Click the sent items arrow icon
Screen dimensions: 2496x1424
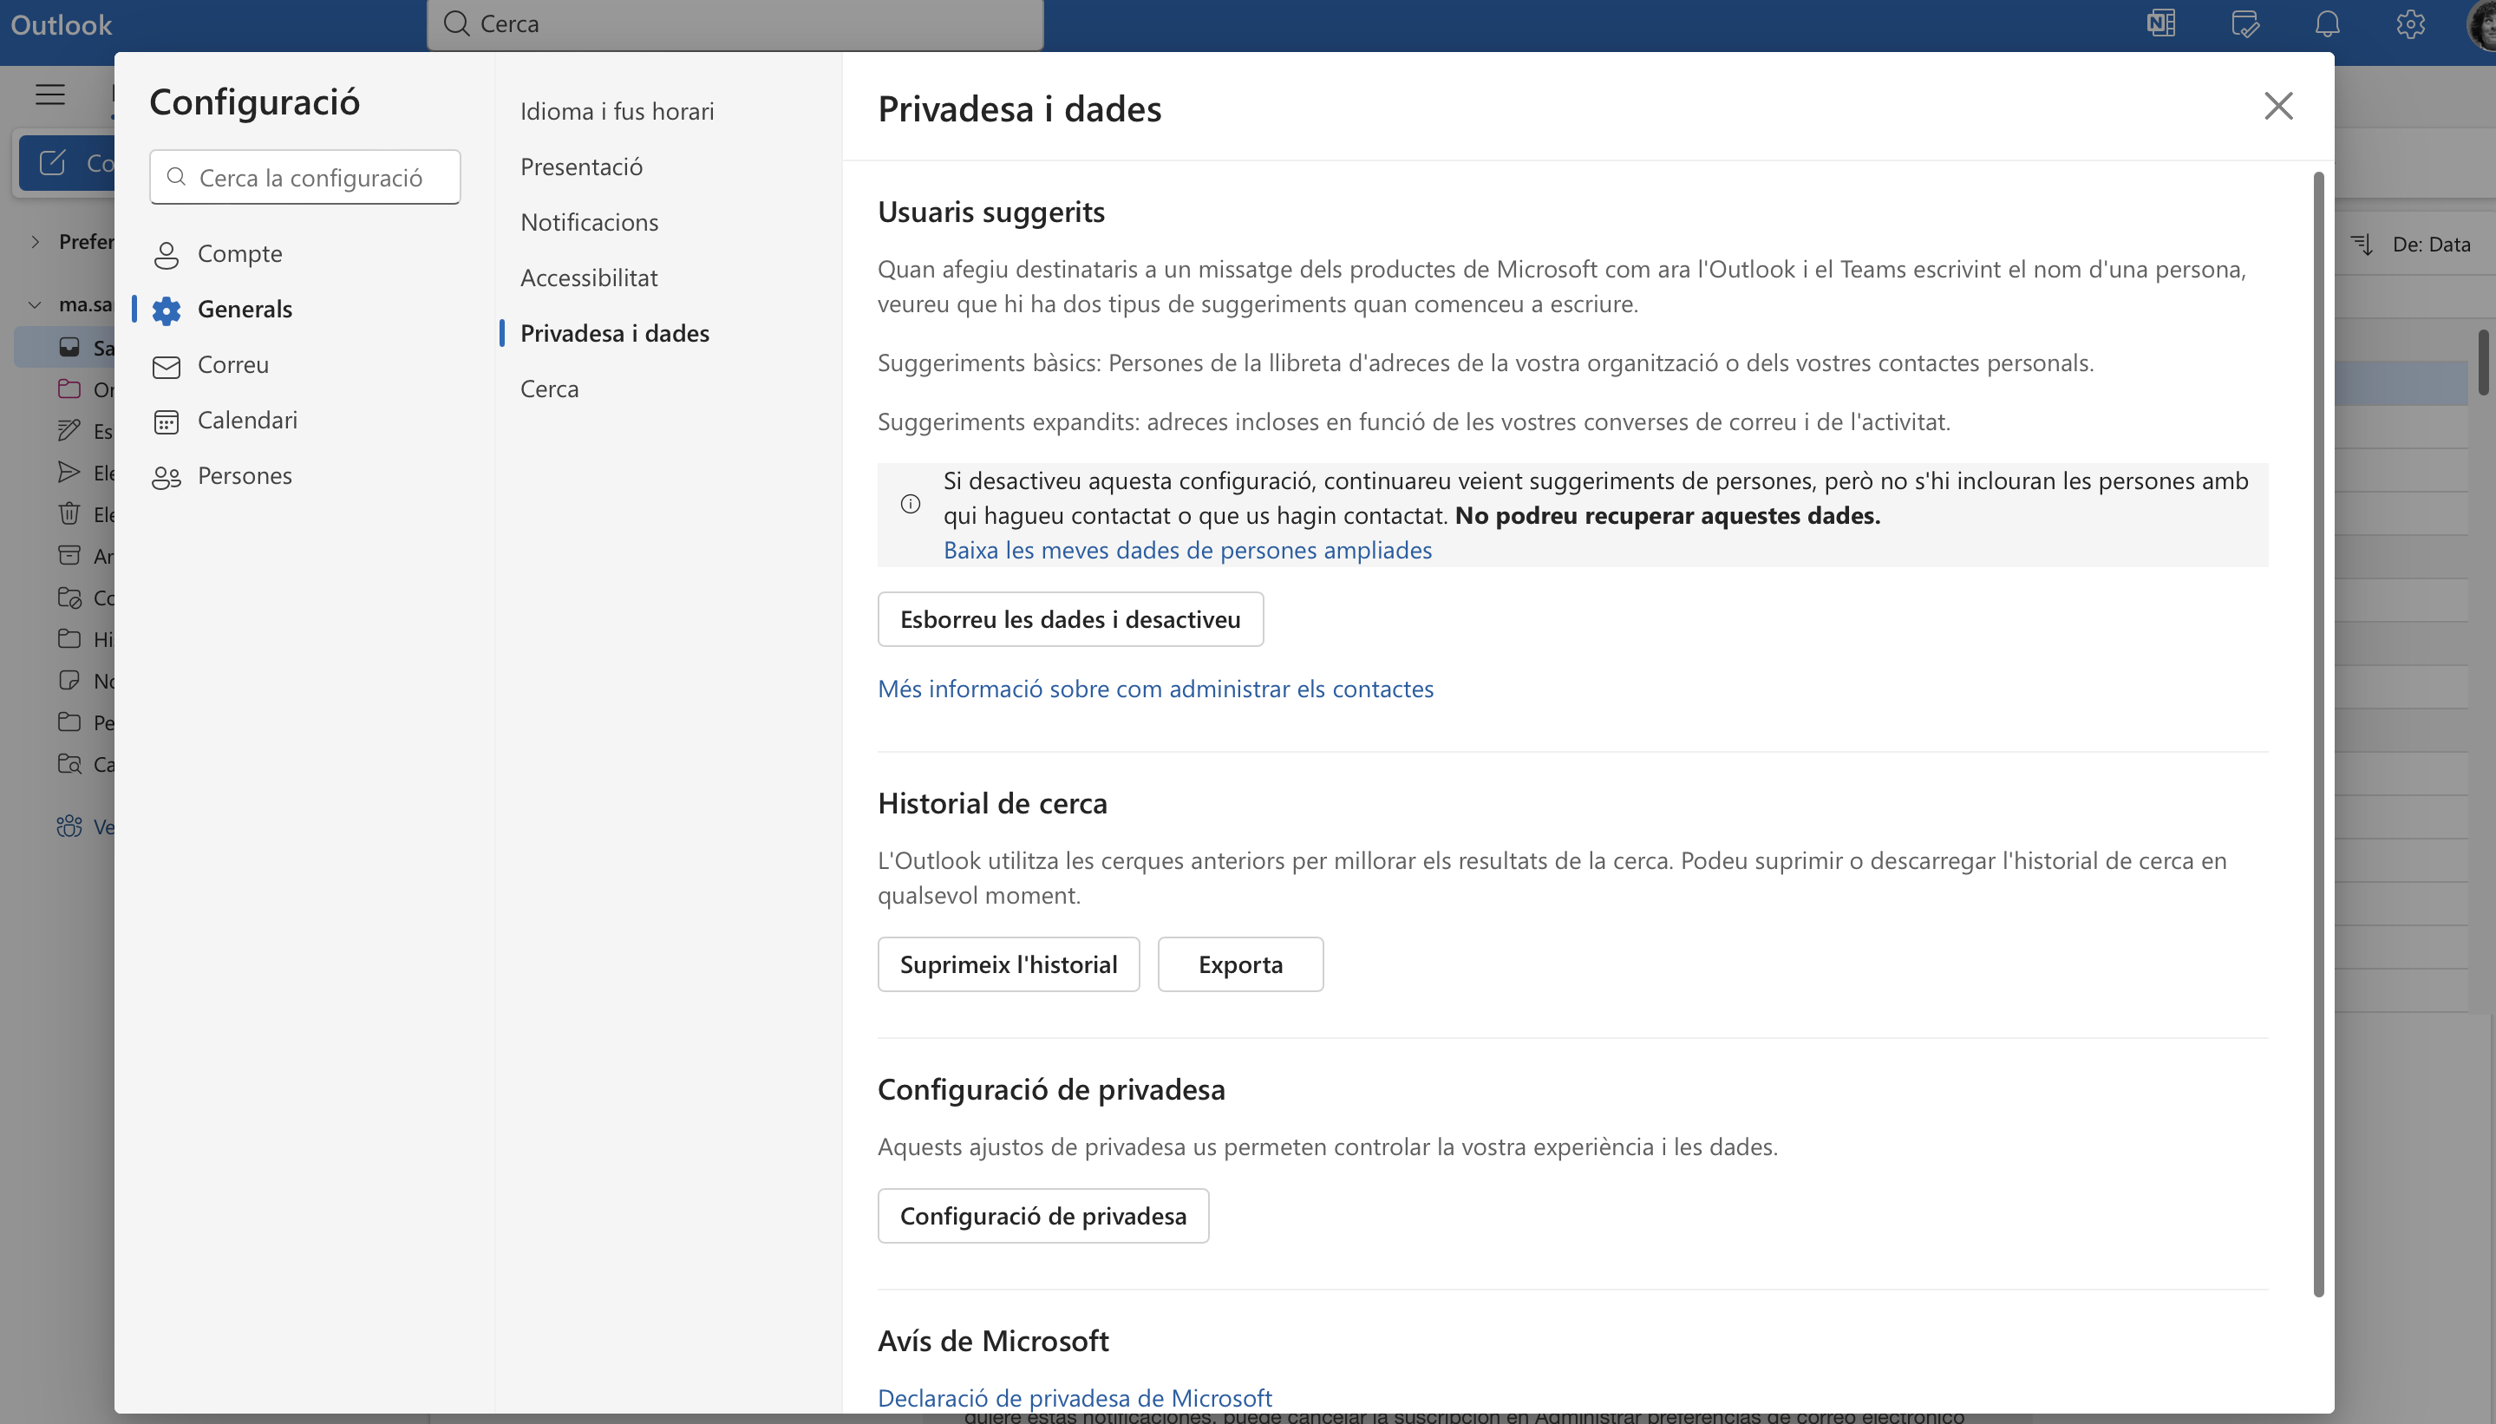pyautogui.click(x=69, y=473)
